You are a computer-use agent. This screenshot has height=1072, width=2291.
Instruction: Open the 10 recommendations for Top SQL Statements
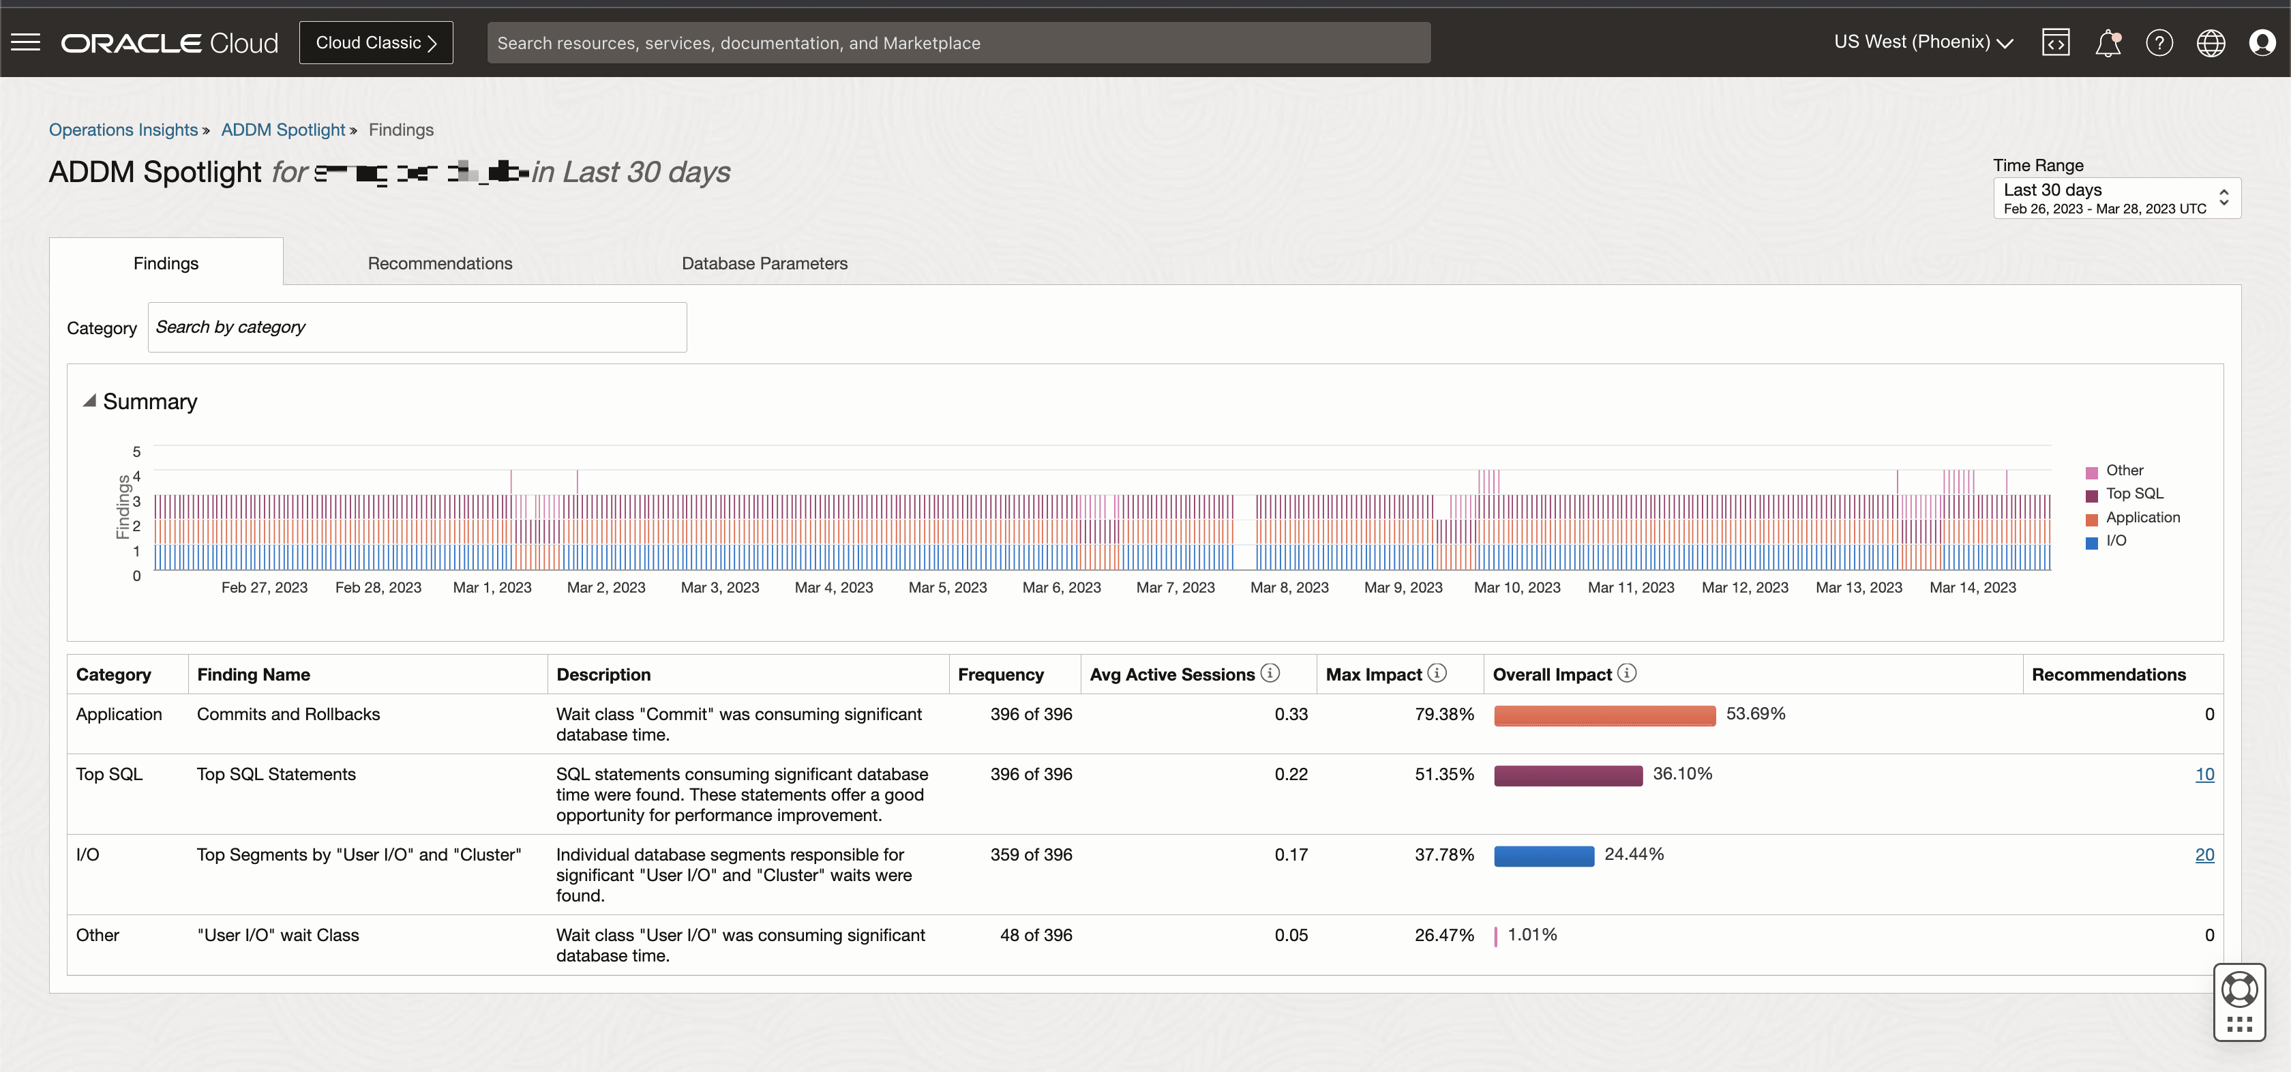(x=2206, y=774)
